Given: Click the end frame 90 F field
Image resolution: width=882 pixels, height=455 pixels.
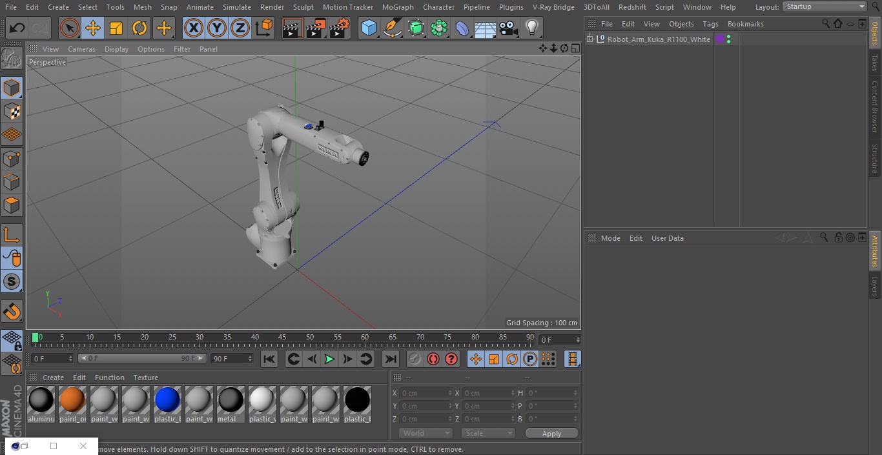Looking at the screenshot, I should coord(232,359).
